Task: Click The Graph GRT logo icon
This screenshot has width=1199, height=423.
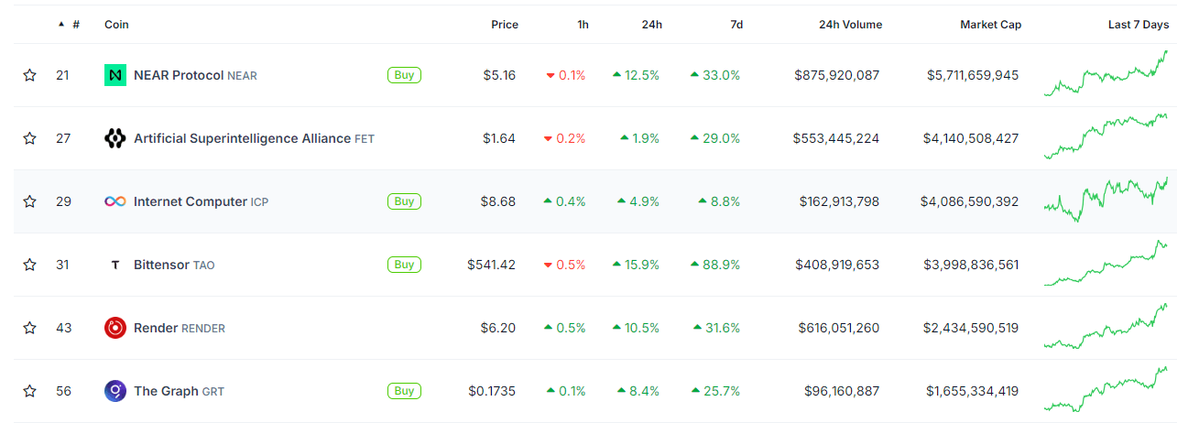Action: (x=114, y=391)
